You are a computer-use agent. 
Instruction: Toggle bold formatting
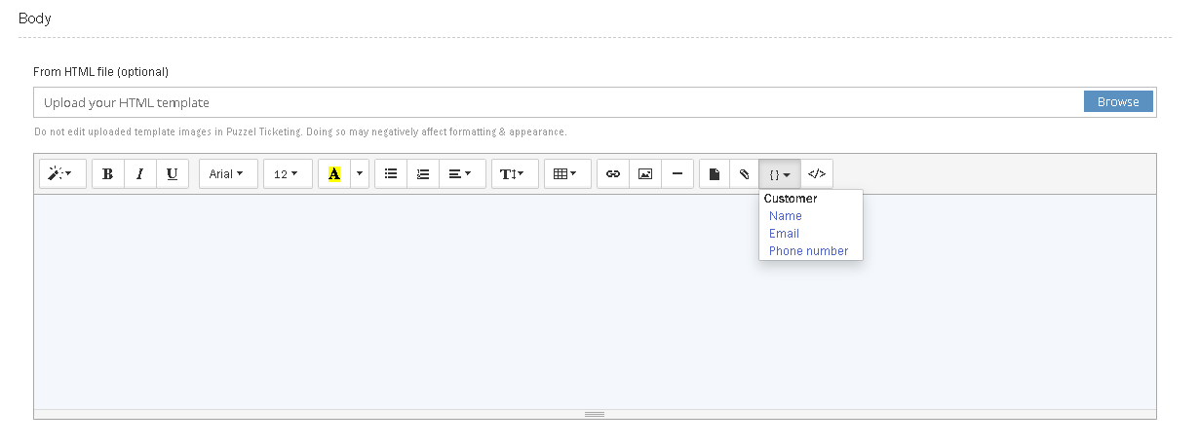coord(108,174)
